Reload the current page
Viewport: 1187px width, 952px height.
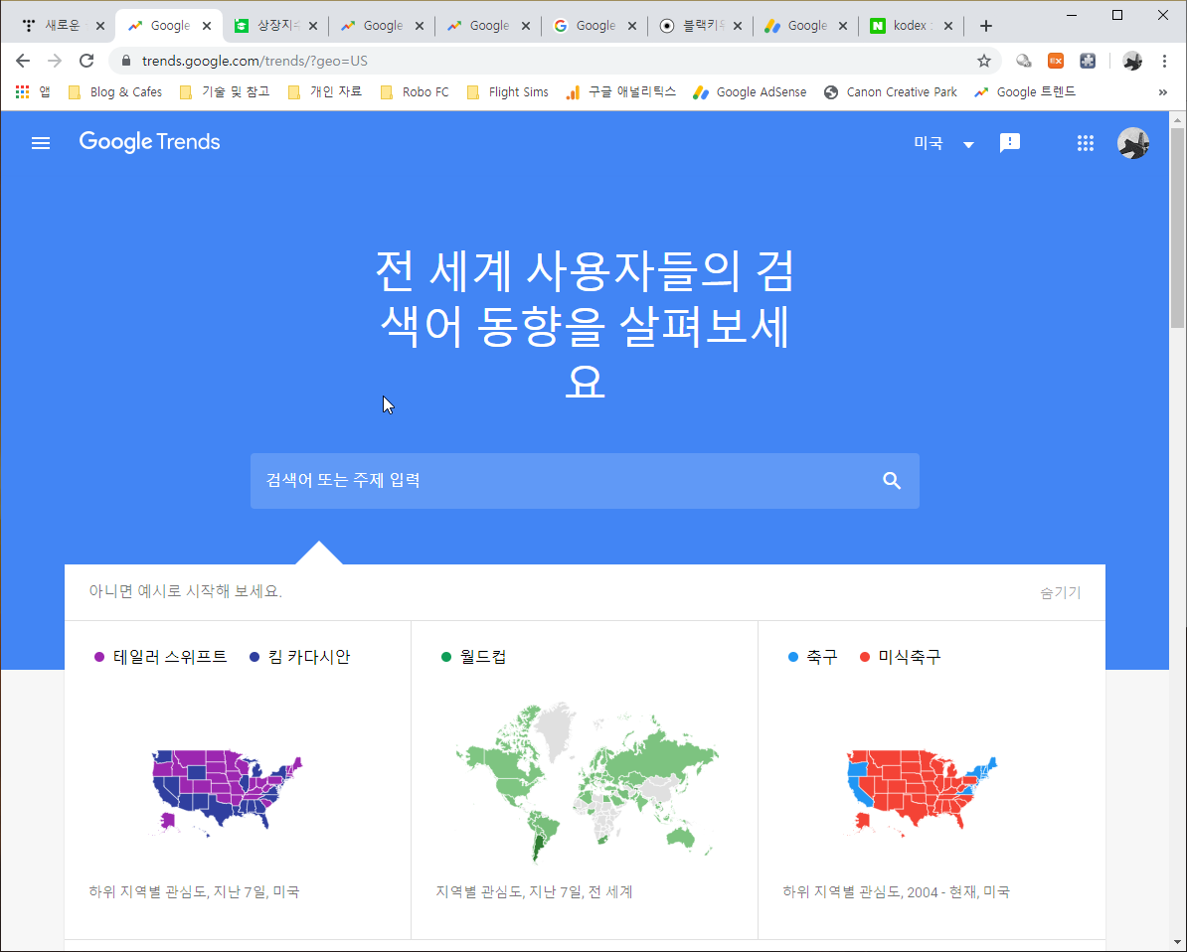[x=86, y=61]
